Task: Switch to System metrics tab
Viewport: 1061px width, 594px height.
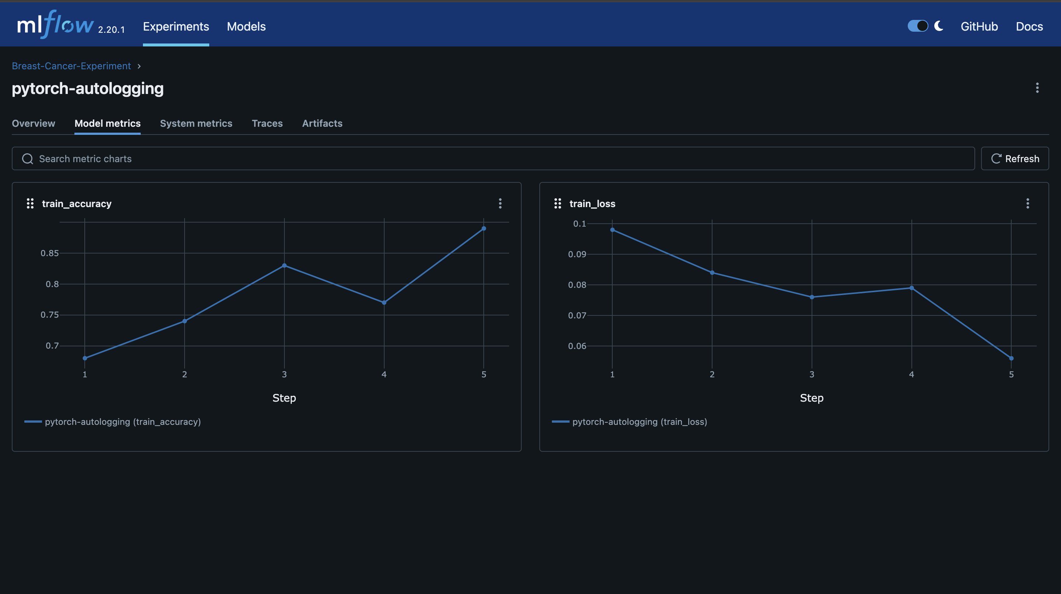Action: [196, 123]
